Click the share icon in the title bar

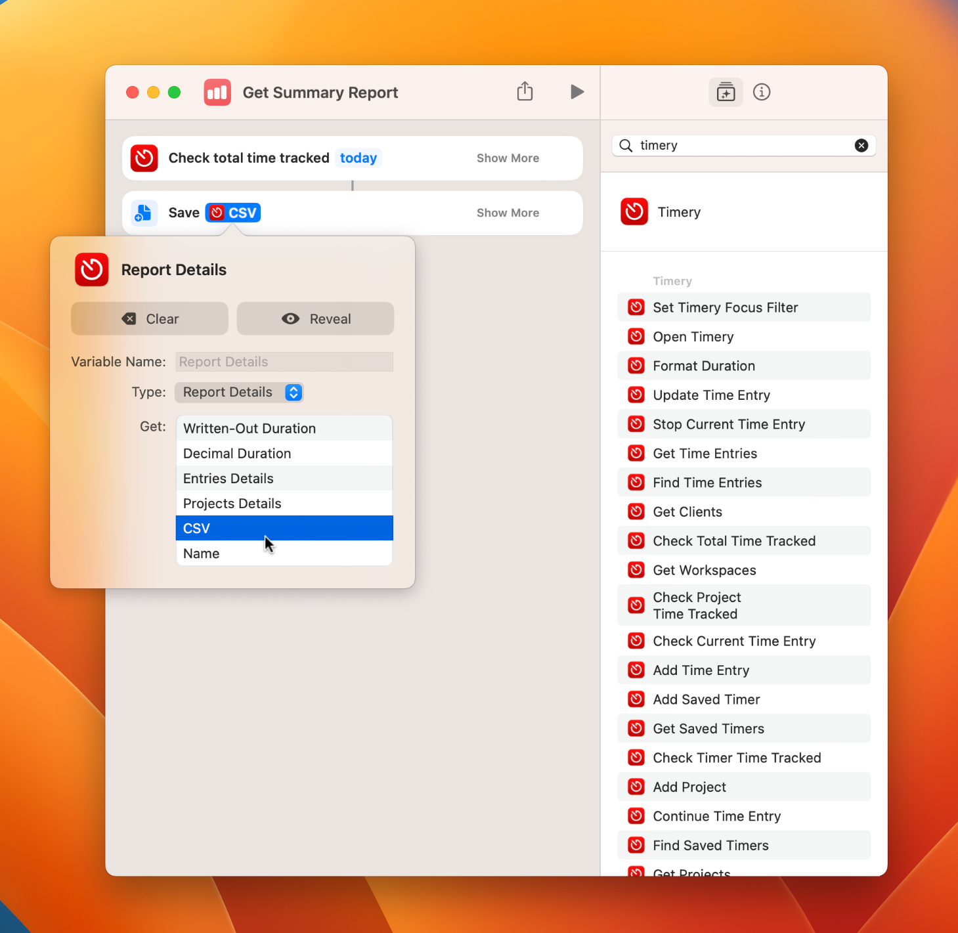[525, 92]
